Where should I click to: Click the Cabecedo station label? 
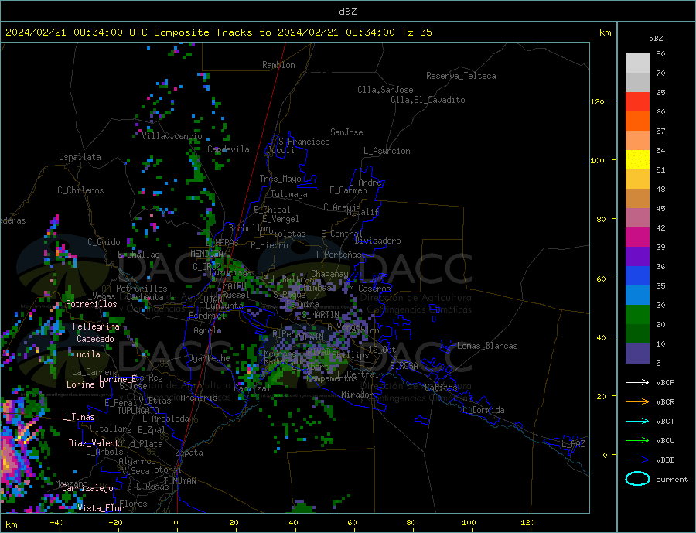(x=95, y=339)
